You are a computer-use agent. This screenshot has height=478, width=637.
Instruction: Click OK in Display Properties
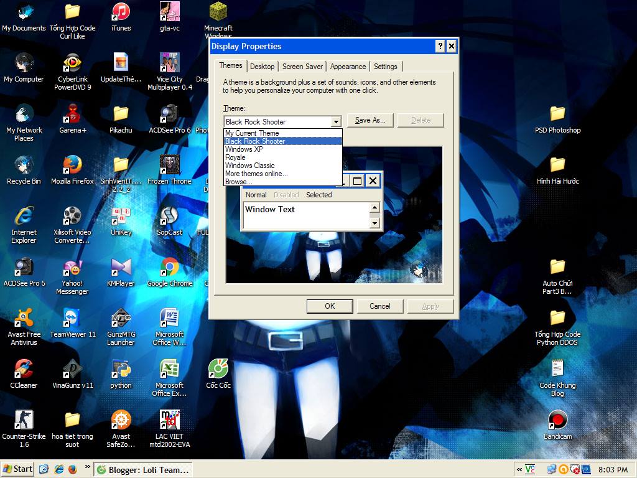coord(330,306)
